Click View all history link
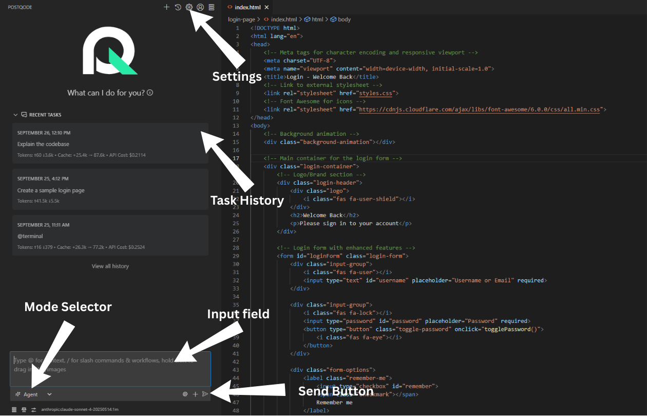Viewport: 647px width, 416px height. pyautogui.click(x=110, y=266)
